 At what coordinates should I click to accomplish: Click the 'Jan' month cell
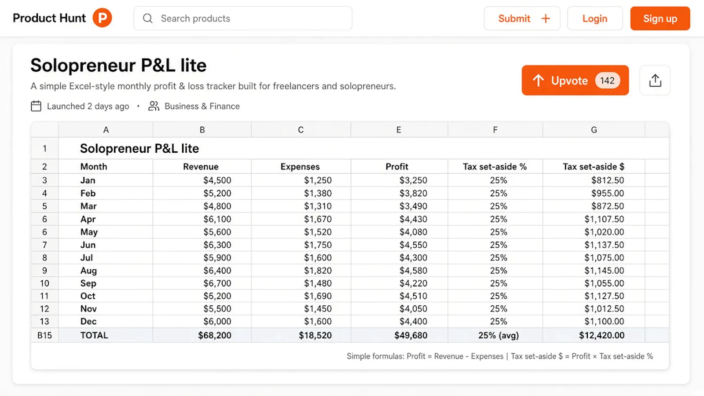[x=106, y=180]
